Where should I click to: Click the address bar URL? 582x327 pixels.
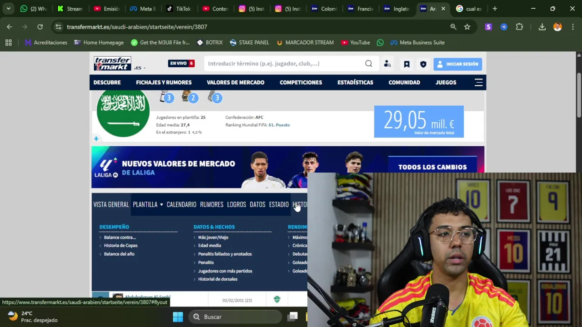click(x=137, y=27)
